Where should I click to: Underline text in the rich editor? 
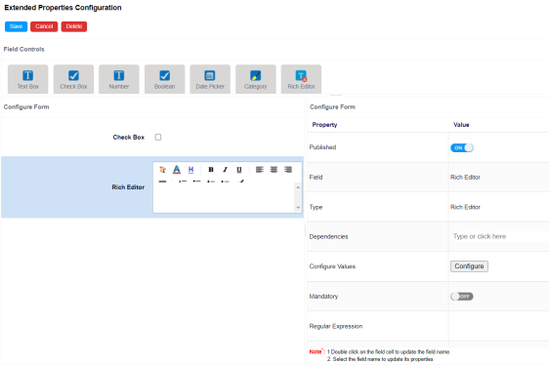[239, 170]
